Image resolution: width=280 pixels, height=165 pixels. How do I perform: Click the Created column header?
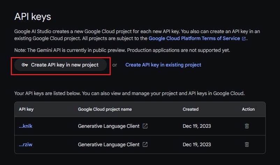[x=191, y=109]
